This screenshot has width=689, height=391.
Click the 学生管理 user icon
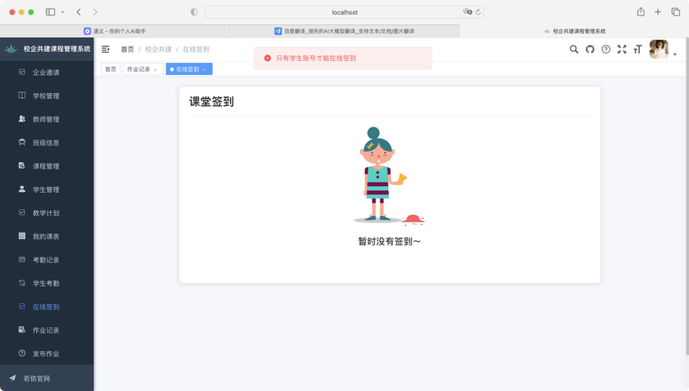(x=22, y=189)
